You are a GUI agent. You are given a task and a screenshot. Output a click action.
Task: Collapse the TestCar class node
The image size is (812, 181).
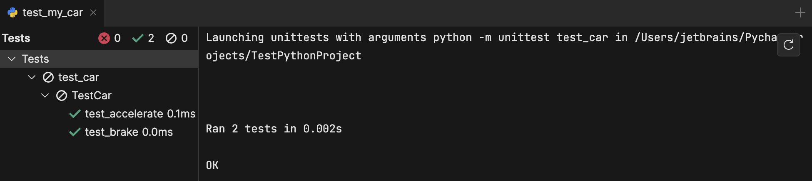(45, 95)
